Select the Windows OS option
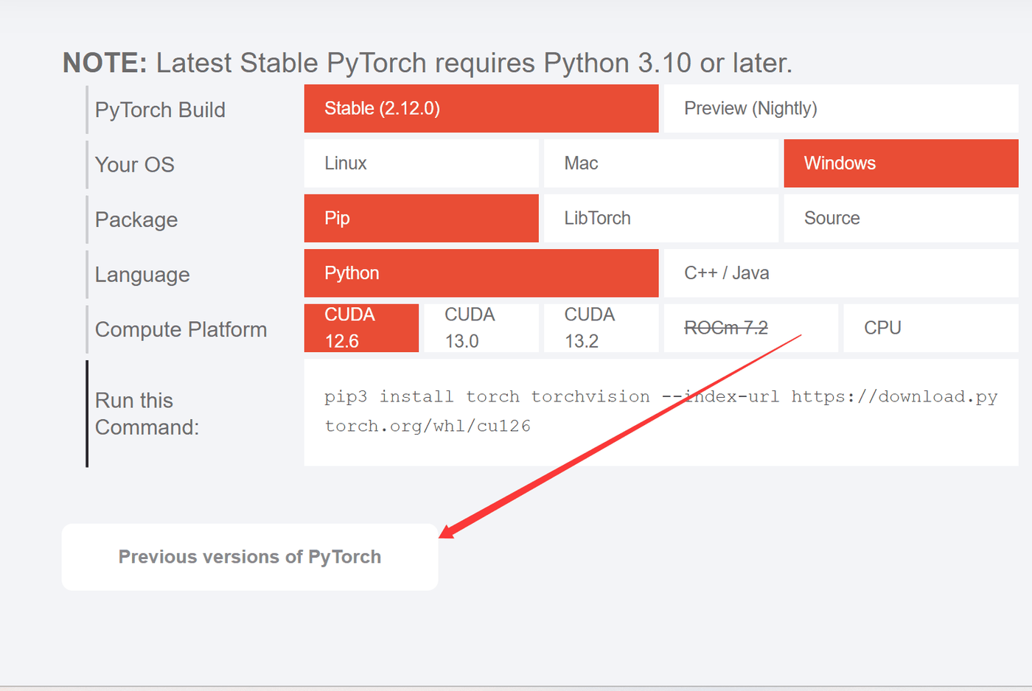This screenshot has height=691, width=1032. click(901, 164)
